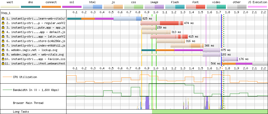Screen dimensions: 268x114
Task: Click the Browser Main Thread label
Action: pyautogui.click(x=28, y=103)
